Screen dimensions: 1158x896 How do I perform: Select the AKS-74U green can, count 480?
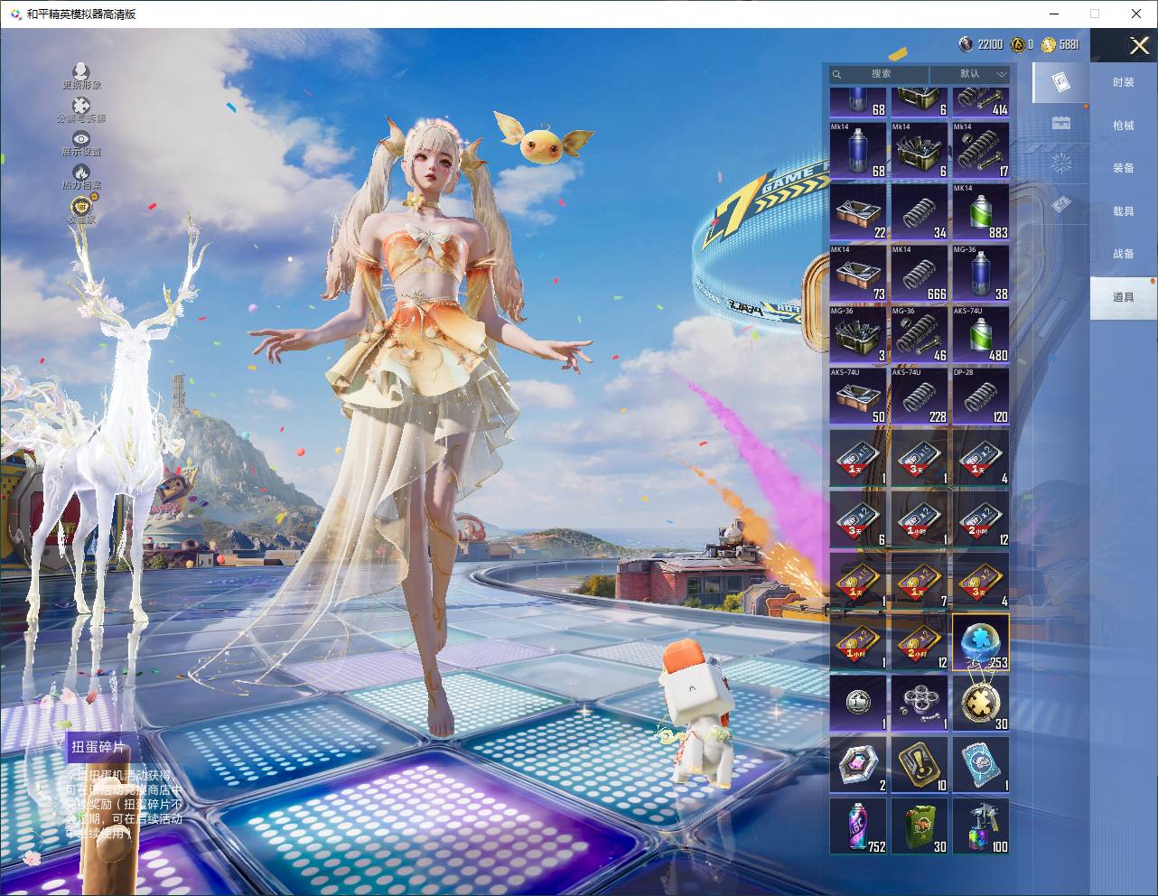(981, 334)
